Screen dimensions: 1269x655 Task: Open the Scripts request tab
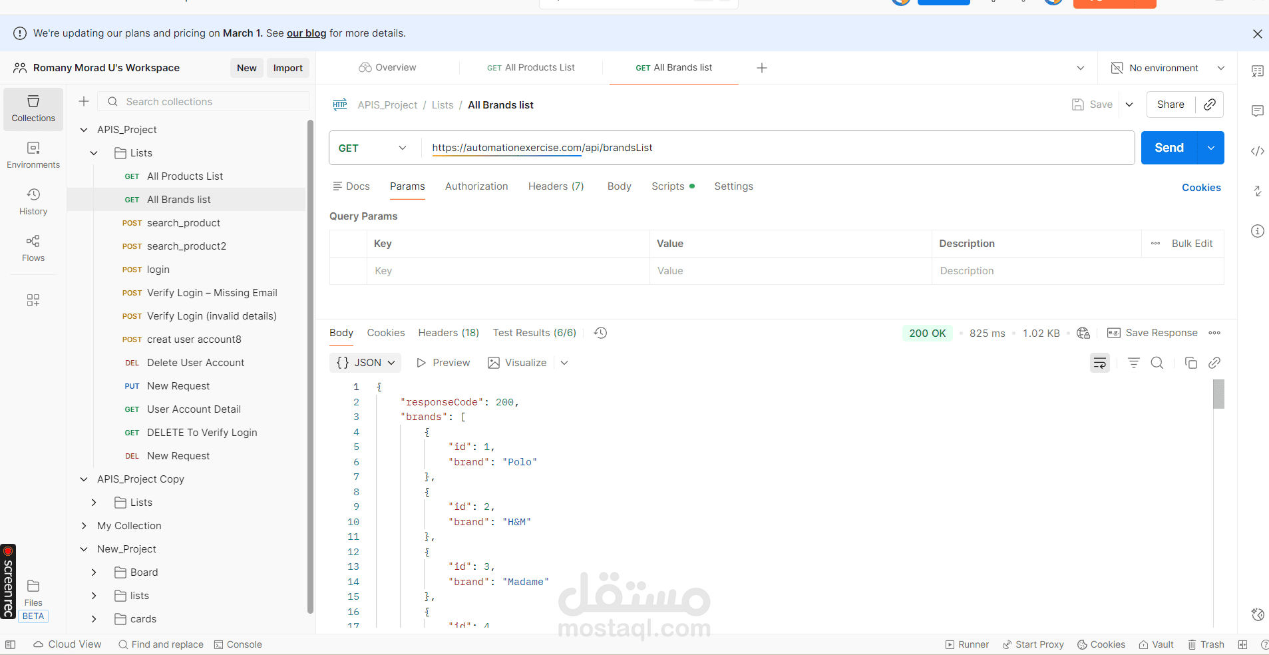click(x=673, y=186)
